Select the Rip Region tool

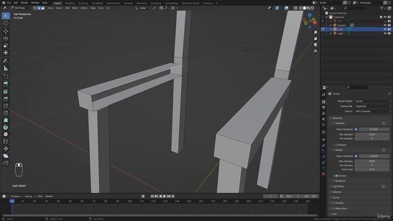click(6, 163)
